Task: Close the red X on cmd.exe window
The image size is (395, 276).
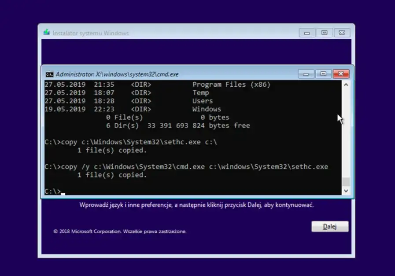Action: click(x=341, y=74)
